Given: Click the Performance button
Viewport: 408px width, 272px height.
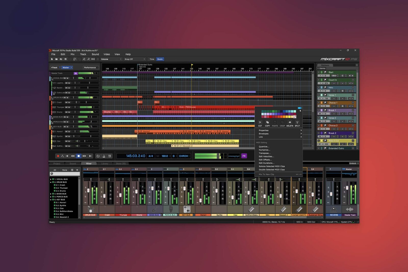Looking at the screenshot, I should [90, 68].
